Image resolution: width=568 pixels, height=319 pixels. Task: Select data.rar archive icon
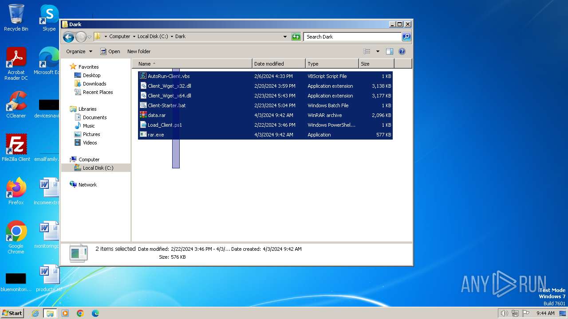click(143, 115)
